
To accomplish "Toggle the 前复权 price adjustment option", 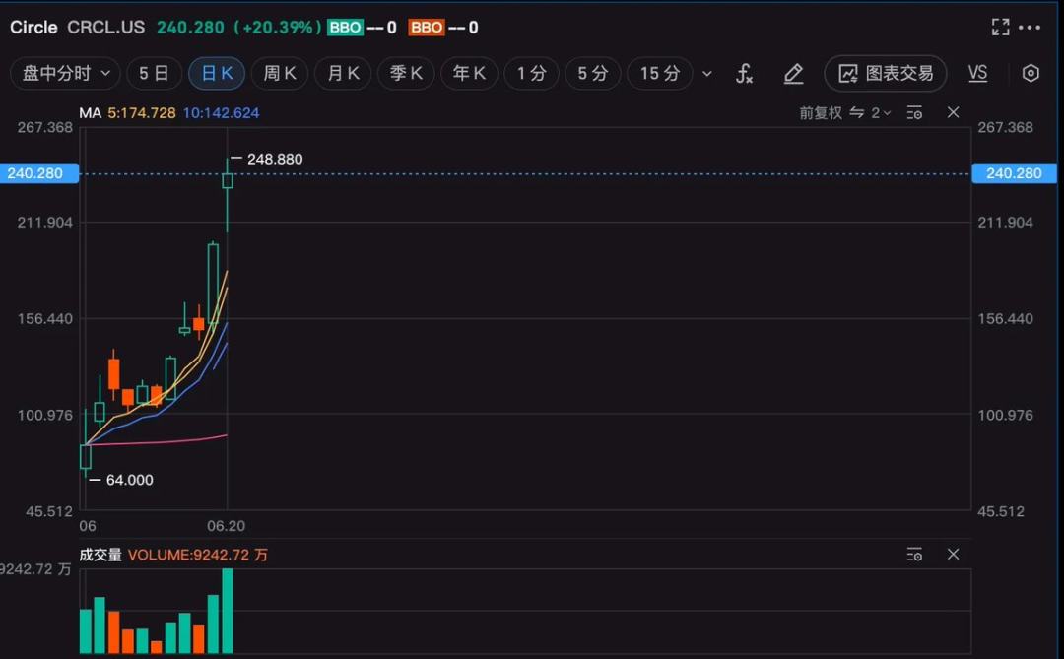I will 821,113.
